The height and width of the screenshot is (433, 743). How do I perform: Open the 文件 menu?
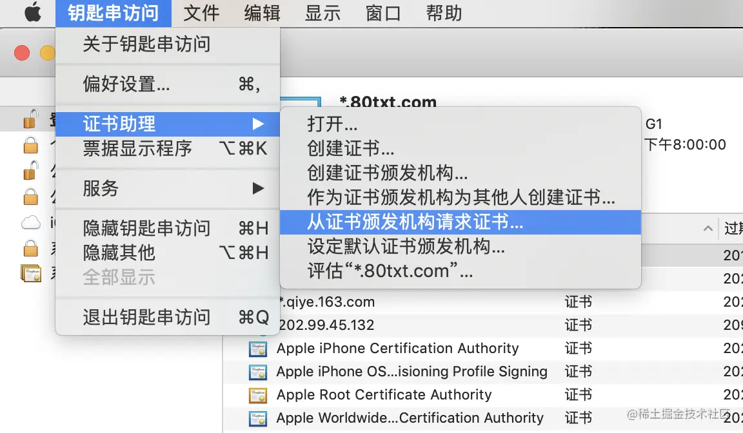(201, 12)
